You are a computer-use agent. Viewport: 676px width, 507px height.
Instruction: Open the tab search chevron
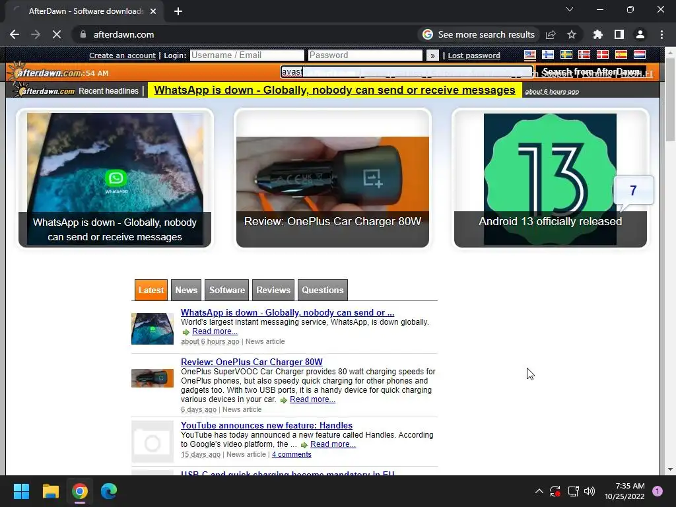tap(570, 9)
